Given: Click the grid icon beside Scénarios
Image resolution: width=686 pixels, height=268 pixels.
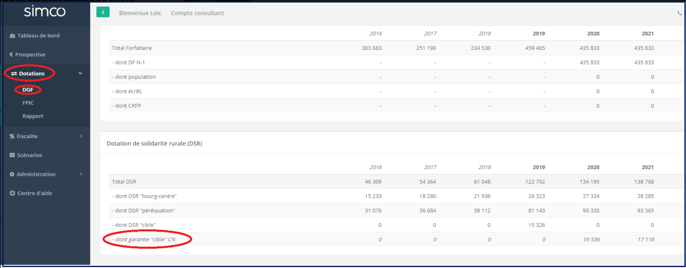Looking at the screenshot, I should pyautogui.click(x=12, y=155).
